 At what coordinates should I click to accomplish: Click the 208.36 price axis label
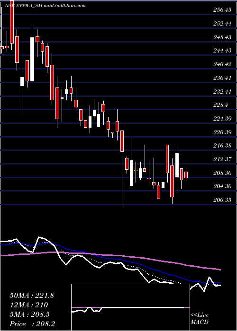222,173
